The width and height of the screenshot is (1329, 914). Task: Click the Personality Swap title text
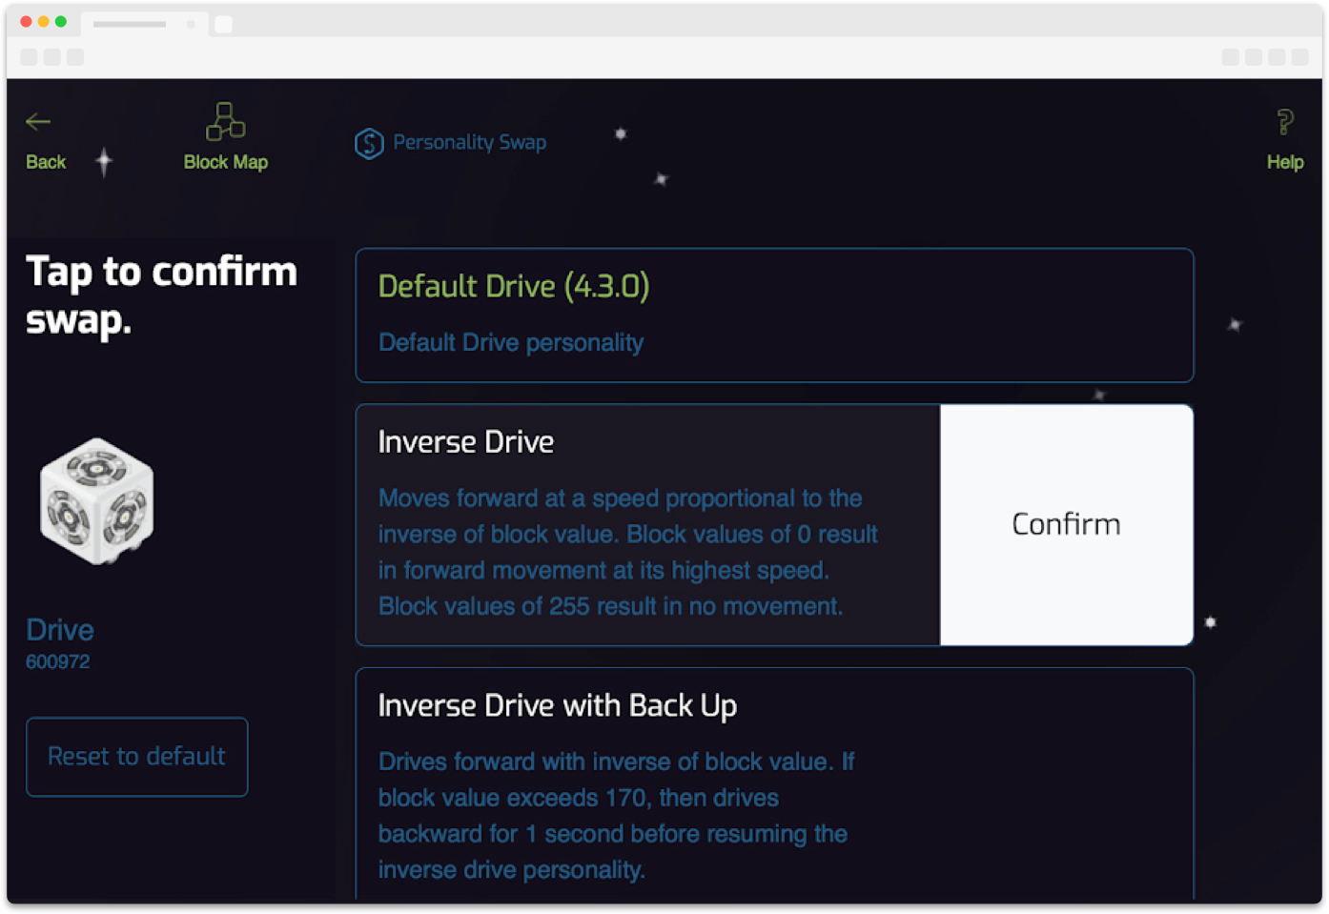[x=469, y=143]
